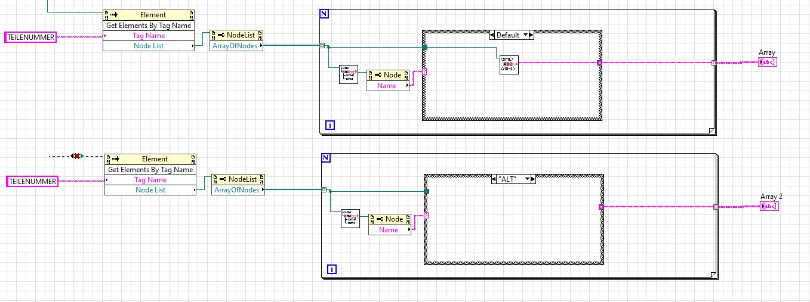Screen dimensions: 810x302
Task: Click N count terminal of the ALT-case loop
Action: click(325, 158)
